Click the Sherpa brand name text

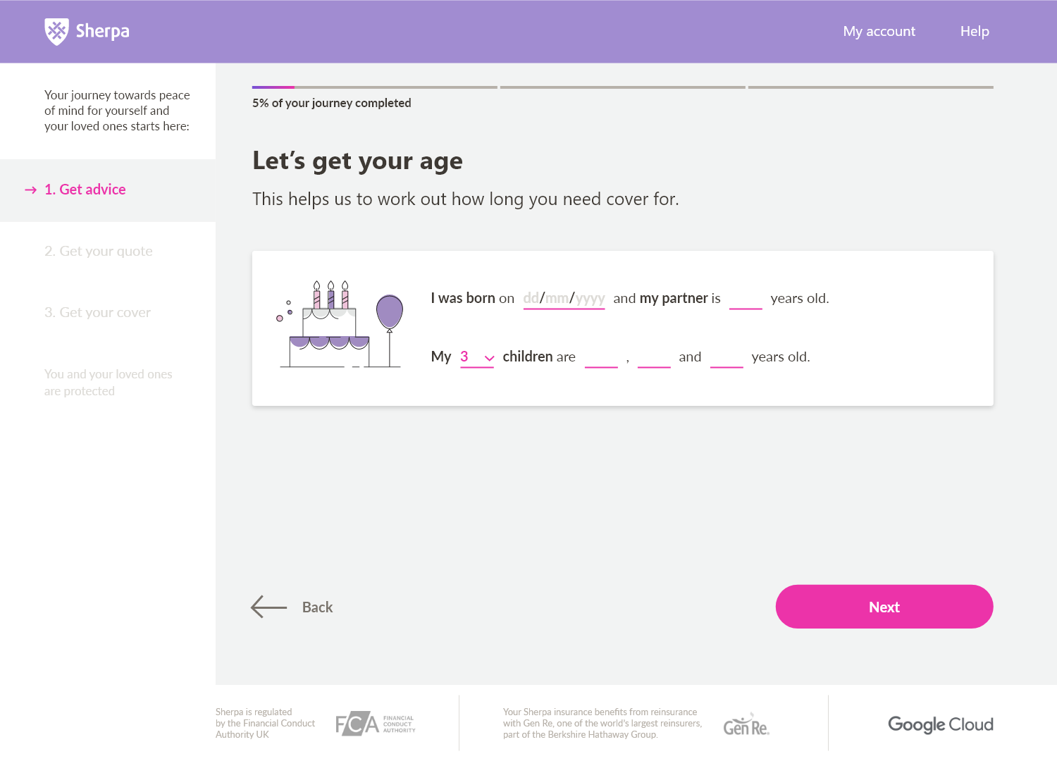pyautogui.click(x=103, y=31)
